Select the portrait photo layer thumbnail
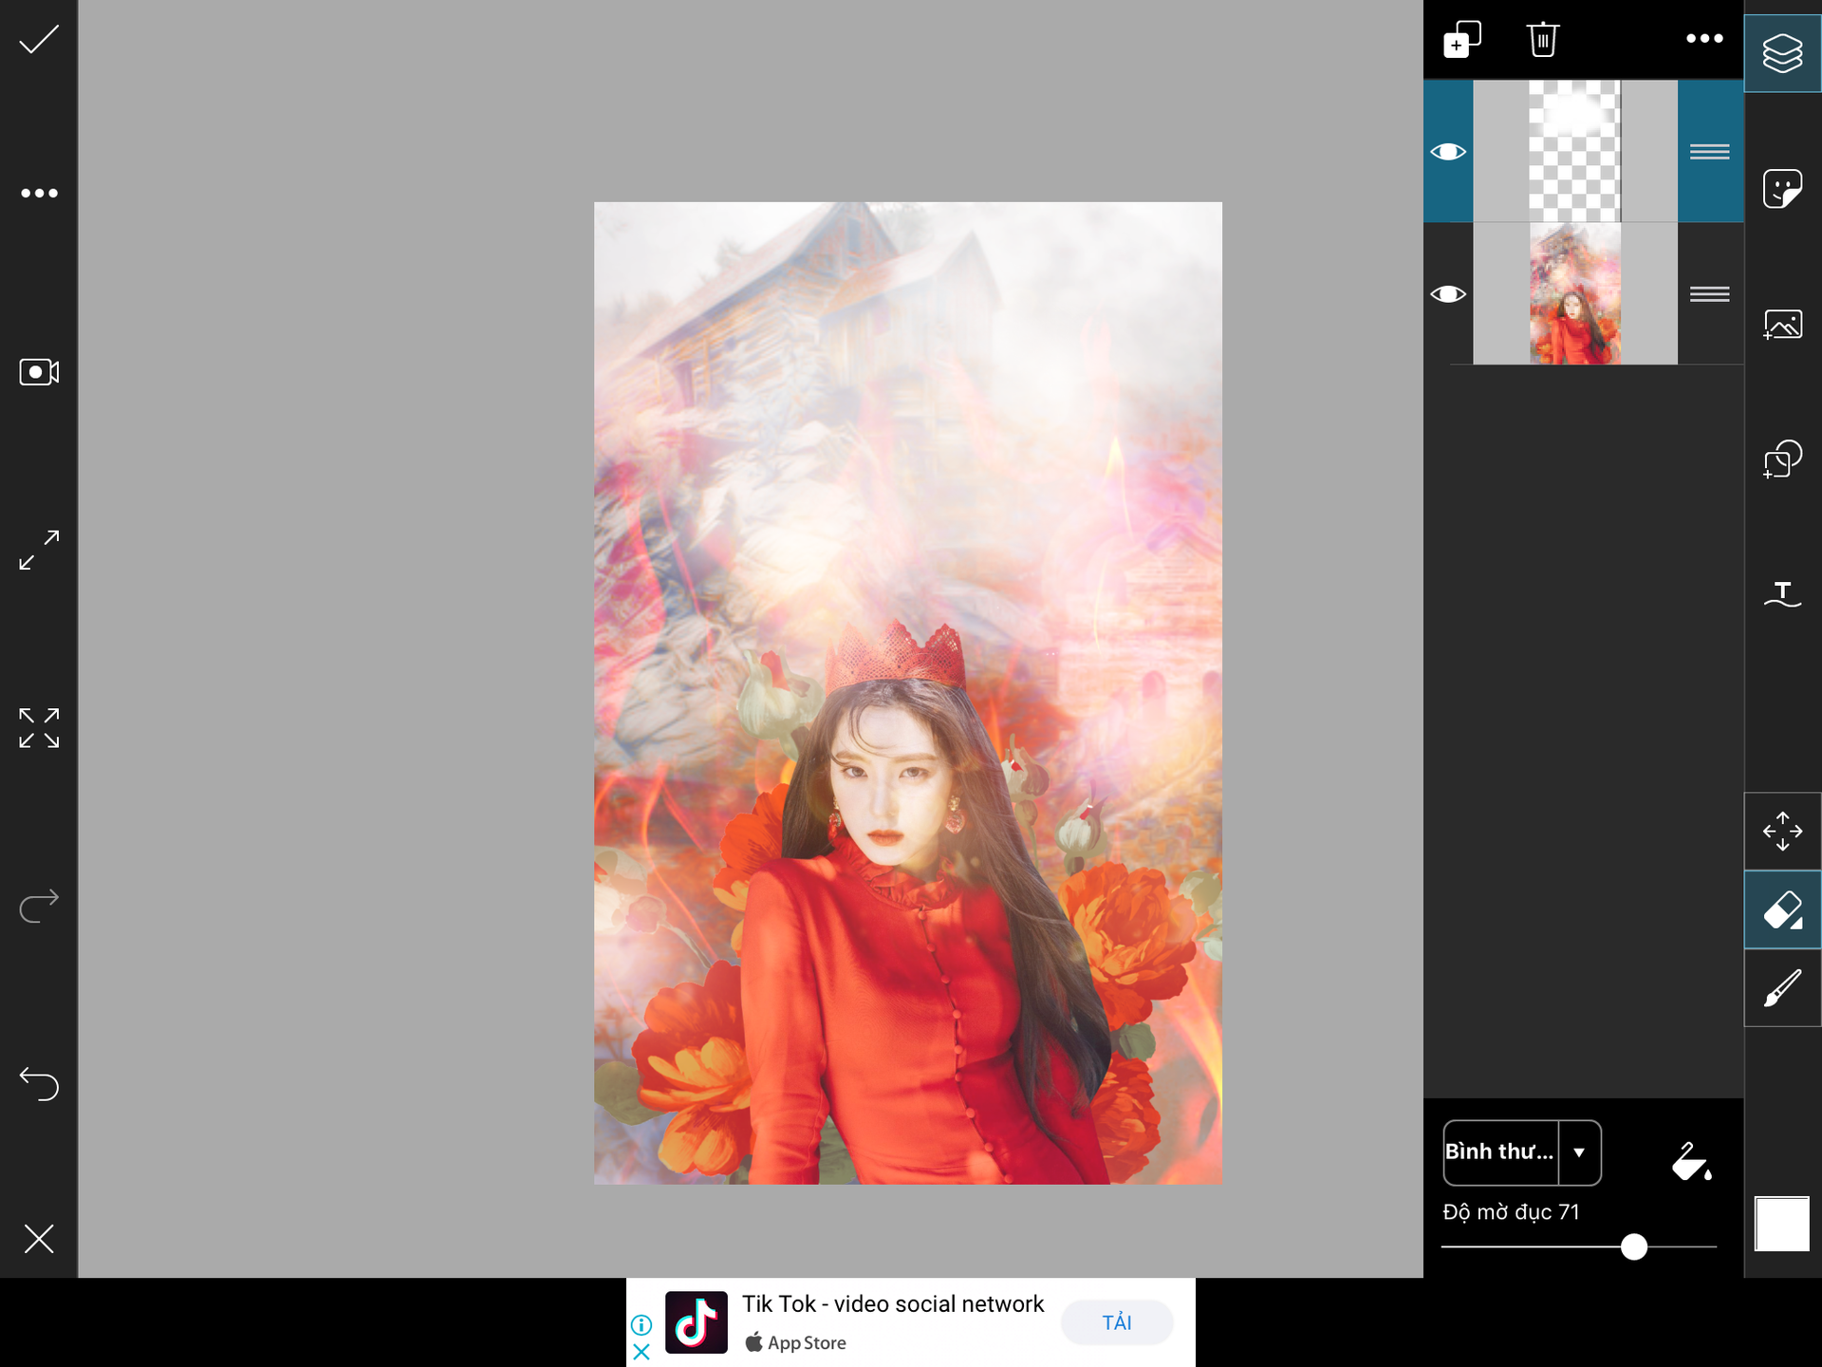 coord(1575,293)
